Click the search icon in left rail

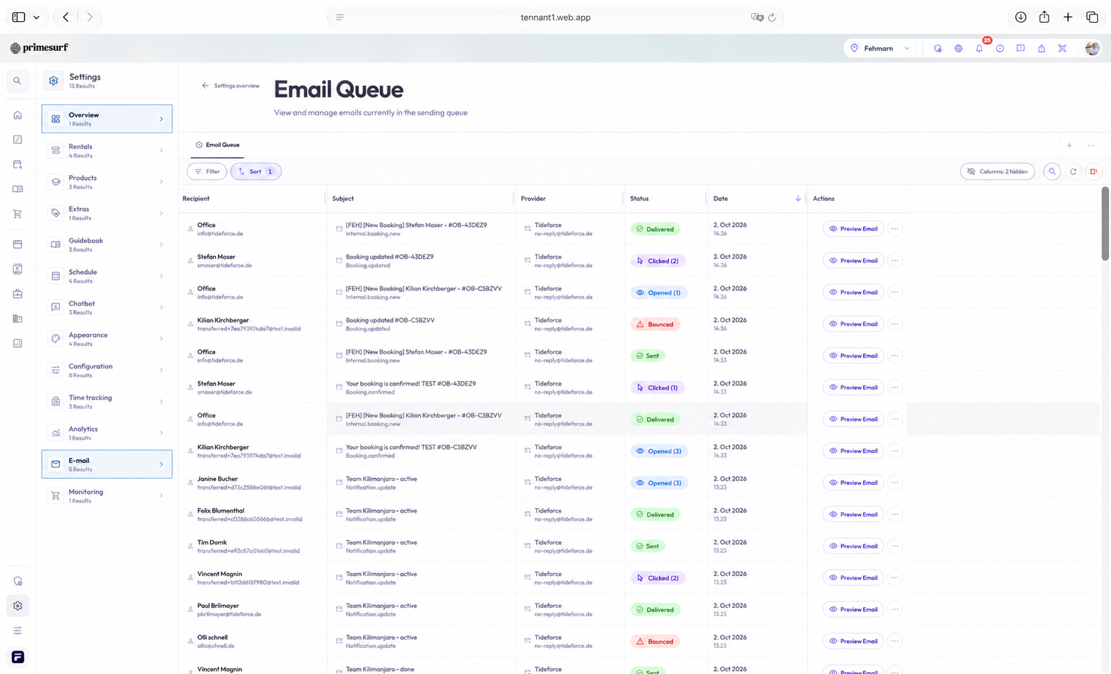[x=17, y=81]
